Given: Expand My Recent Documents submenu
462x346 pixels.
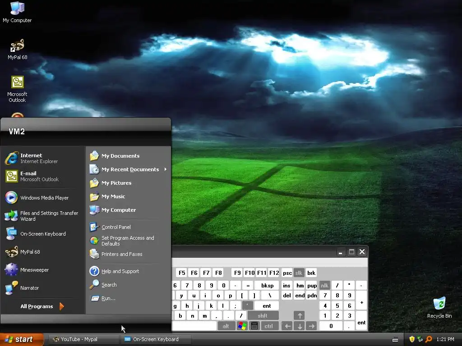Looking at the screenshot, I should point(129,169).
